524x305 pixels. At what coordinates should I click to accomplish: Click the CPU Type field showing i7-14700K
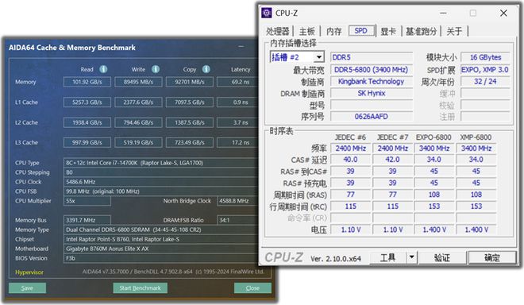click(x=160, y=163)
